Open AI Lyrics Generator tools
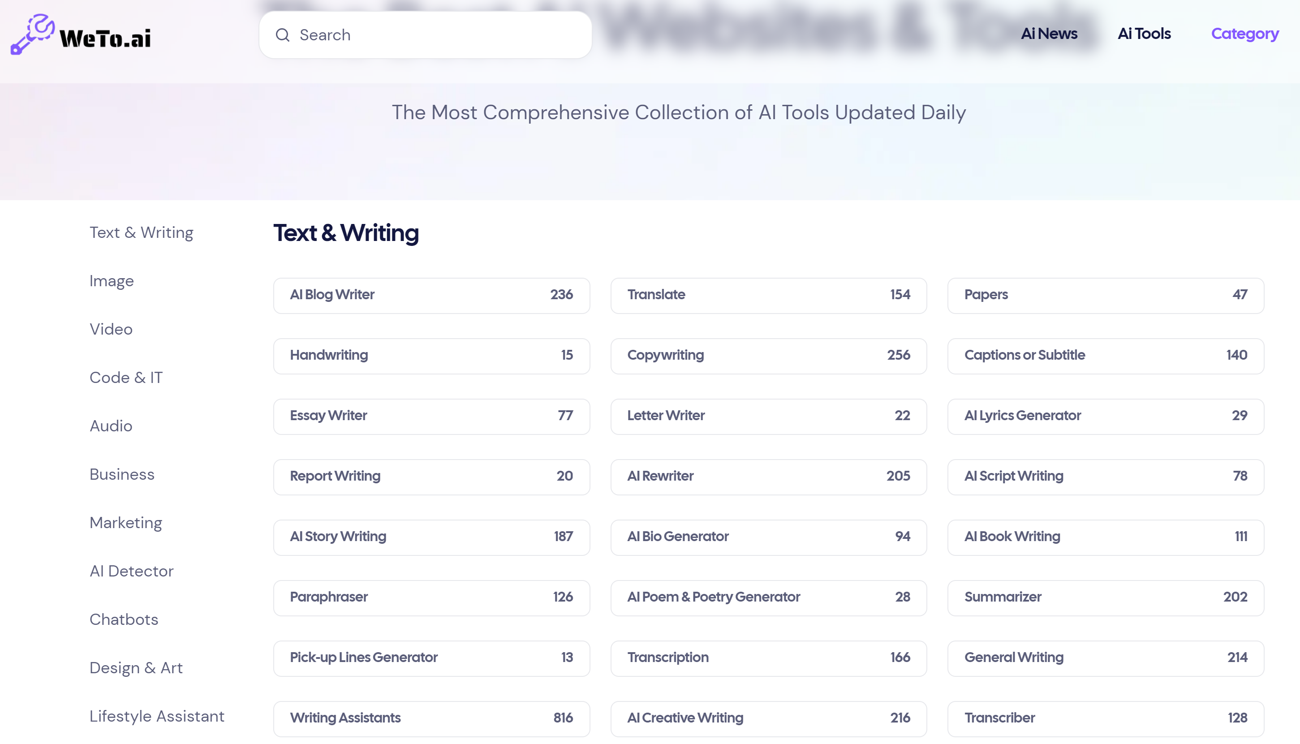The height and width of the screenshot is (744, 1300). [x=1105, y=415]
